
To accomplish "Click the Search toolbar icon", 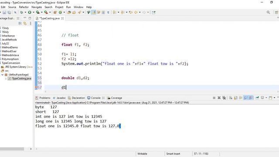I will pos(79,13).
